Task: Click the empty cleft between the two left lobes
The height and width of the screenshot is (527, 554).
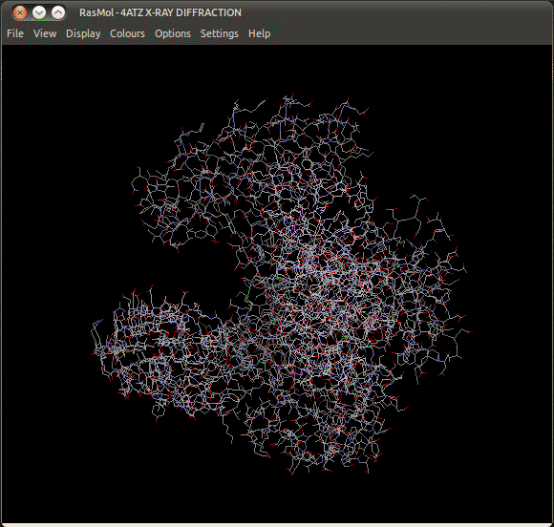Action: click(198, 272)
